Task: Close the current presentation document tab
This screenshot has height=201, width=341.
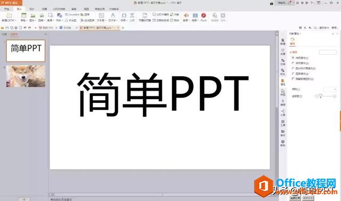Action: [118, 28]
